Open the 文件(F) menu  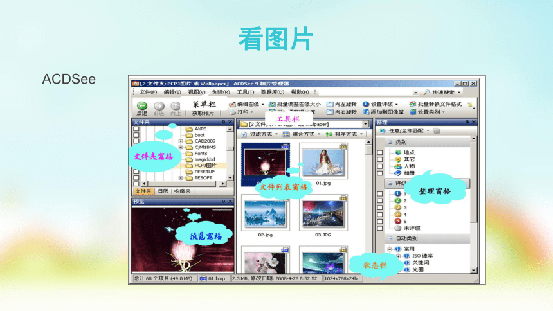(148, 92)
